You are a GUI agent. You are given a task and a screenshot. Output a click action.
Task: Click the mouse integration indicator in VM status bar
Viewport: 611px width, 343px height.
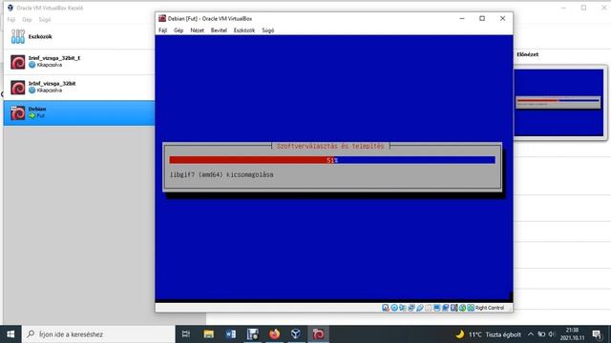pos(462,308)
